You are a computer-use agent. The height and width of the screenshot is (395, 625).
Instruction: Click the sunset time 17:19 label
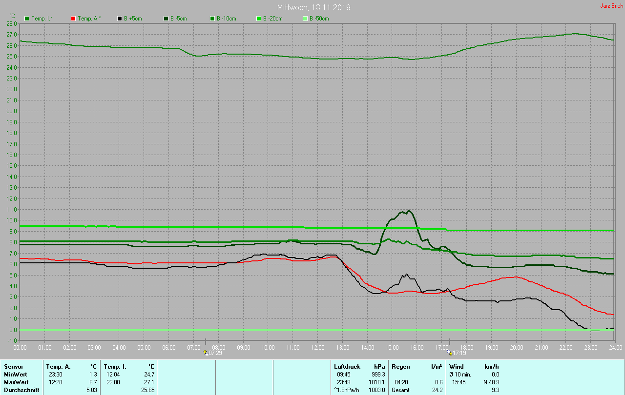459,353
